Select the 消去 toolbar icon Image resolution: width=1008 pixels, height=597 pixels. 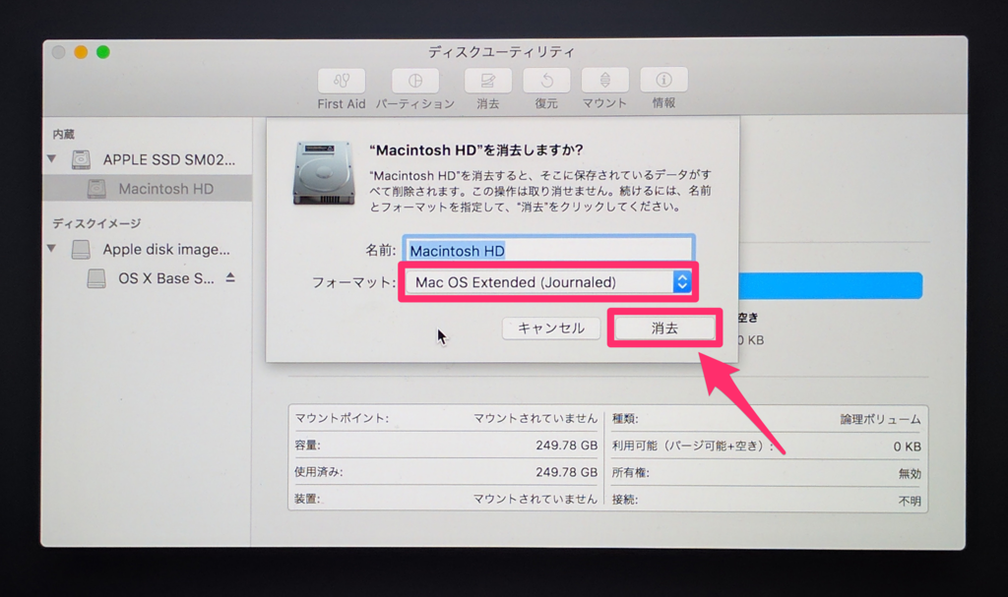pos(488,81)
